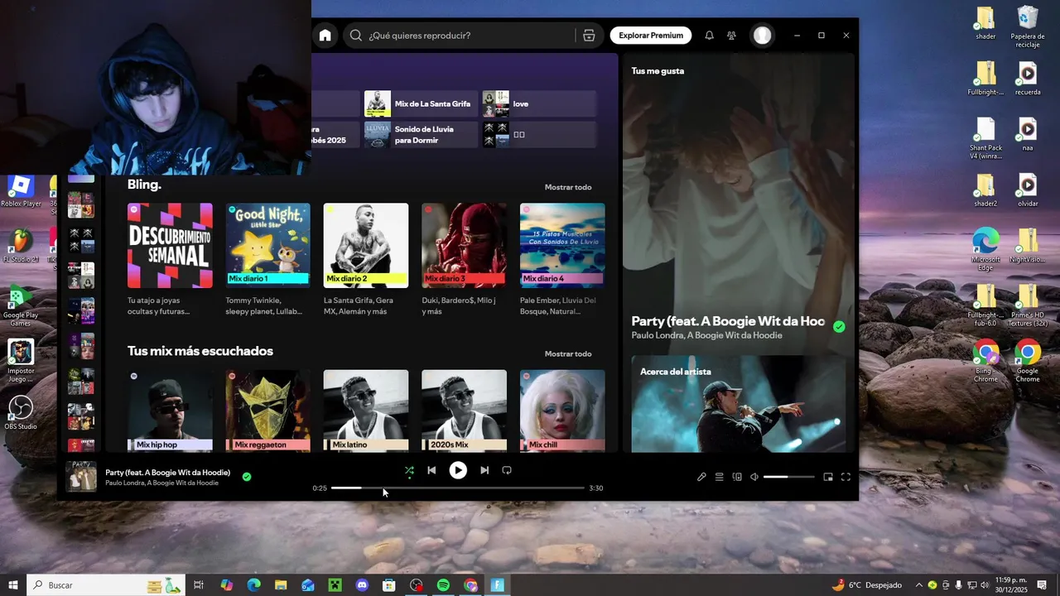Click the search field ¿Qué quieres reproducir?
This screenshot has width=1060, height=596.
[x=460, y=36]
